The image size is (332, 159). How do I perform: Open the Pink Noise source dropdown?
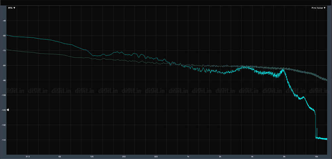click(x=318, y=8)
